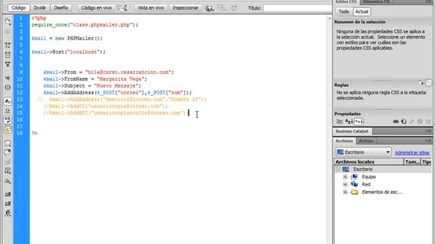This screenshot has height=244, width=435.
Task: Select Elementos de esc... folder
Action: point(382,192)
